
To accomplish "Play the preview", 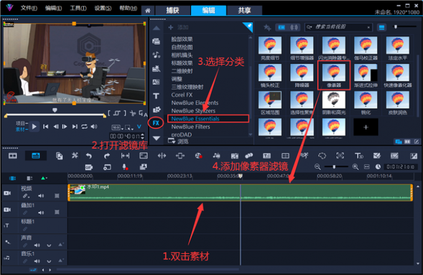I will pos(34,126).
